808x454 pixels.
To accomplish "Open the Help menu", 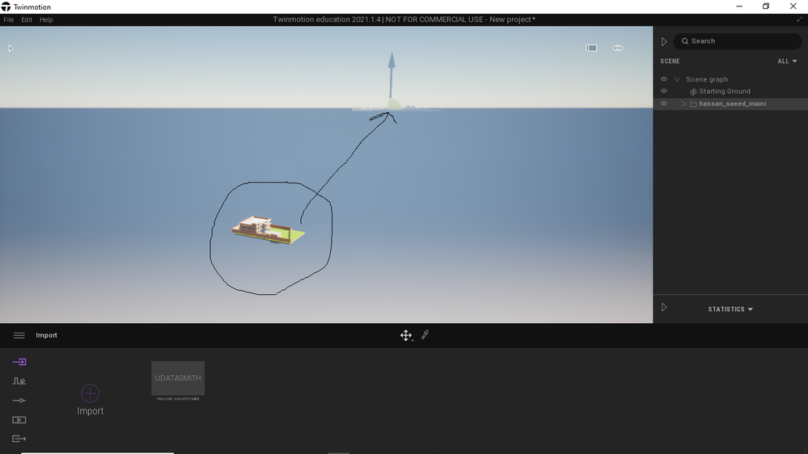I will [x=46, y=19].
